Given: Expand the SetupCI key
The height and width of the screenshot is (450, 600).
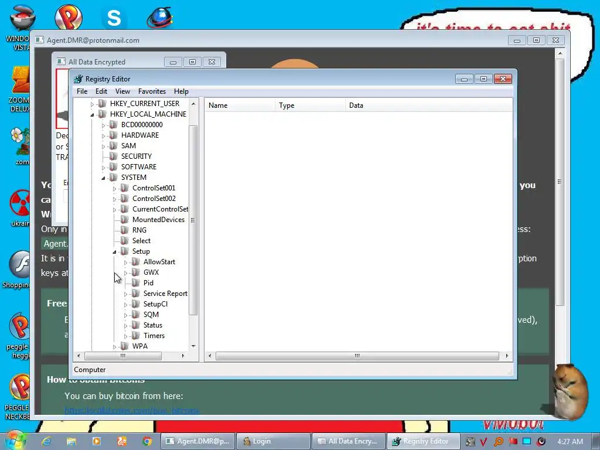Looking at the screenshot, I should pyautogui.click(x=125, y=305).
